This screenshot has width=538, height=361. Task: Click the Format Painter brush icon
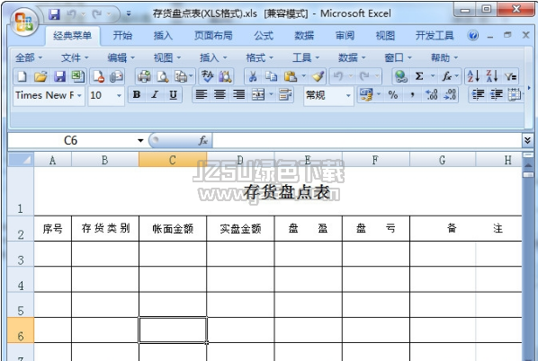(x=318, y=76)
